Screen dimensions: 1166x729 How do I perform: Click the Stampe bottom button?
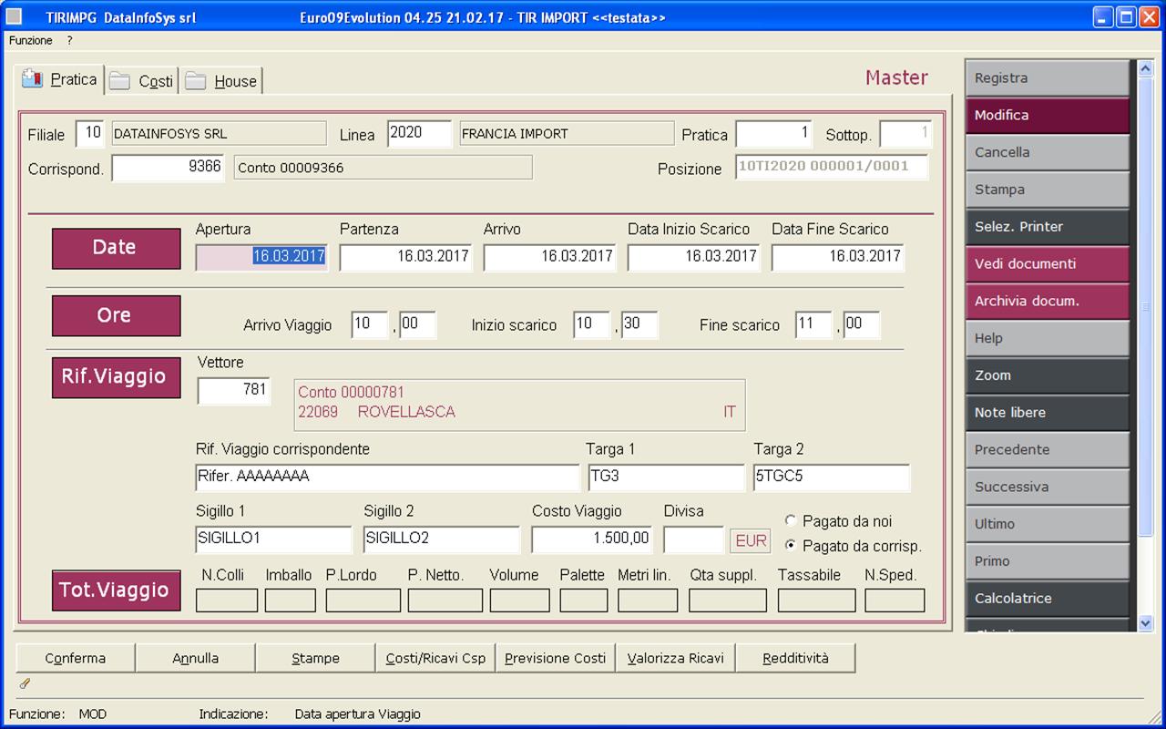(315, 658)
